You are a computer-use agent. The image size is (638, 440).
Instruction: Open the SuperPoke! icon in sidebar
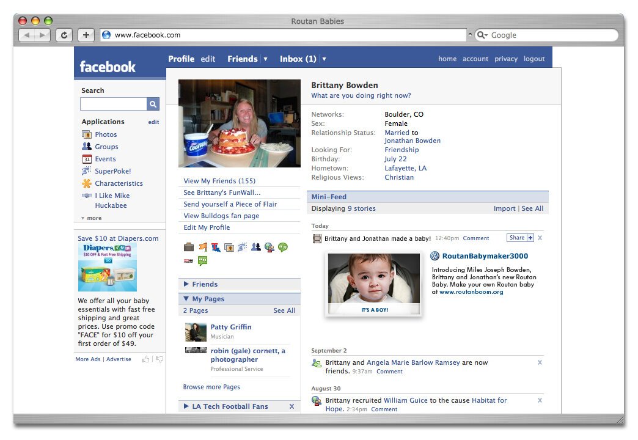pyautogui.click(x=87, y=171)
